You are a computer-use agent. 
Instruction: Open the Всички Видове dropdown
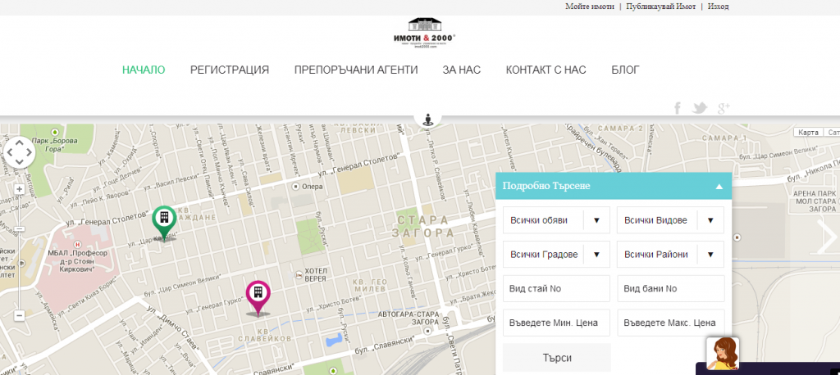(671, 220)
